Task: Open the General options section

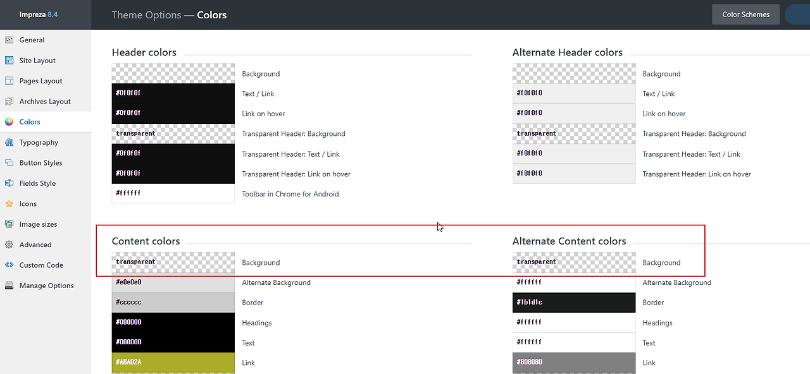Action: click(46, 40)
